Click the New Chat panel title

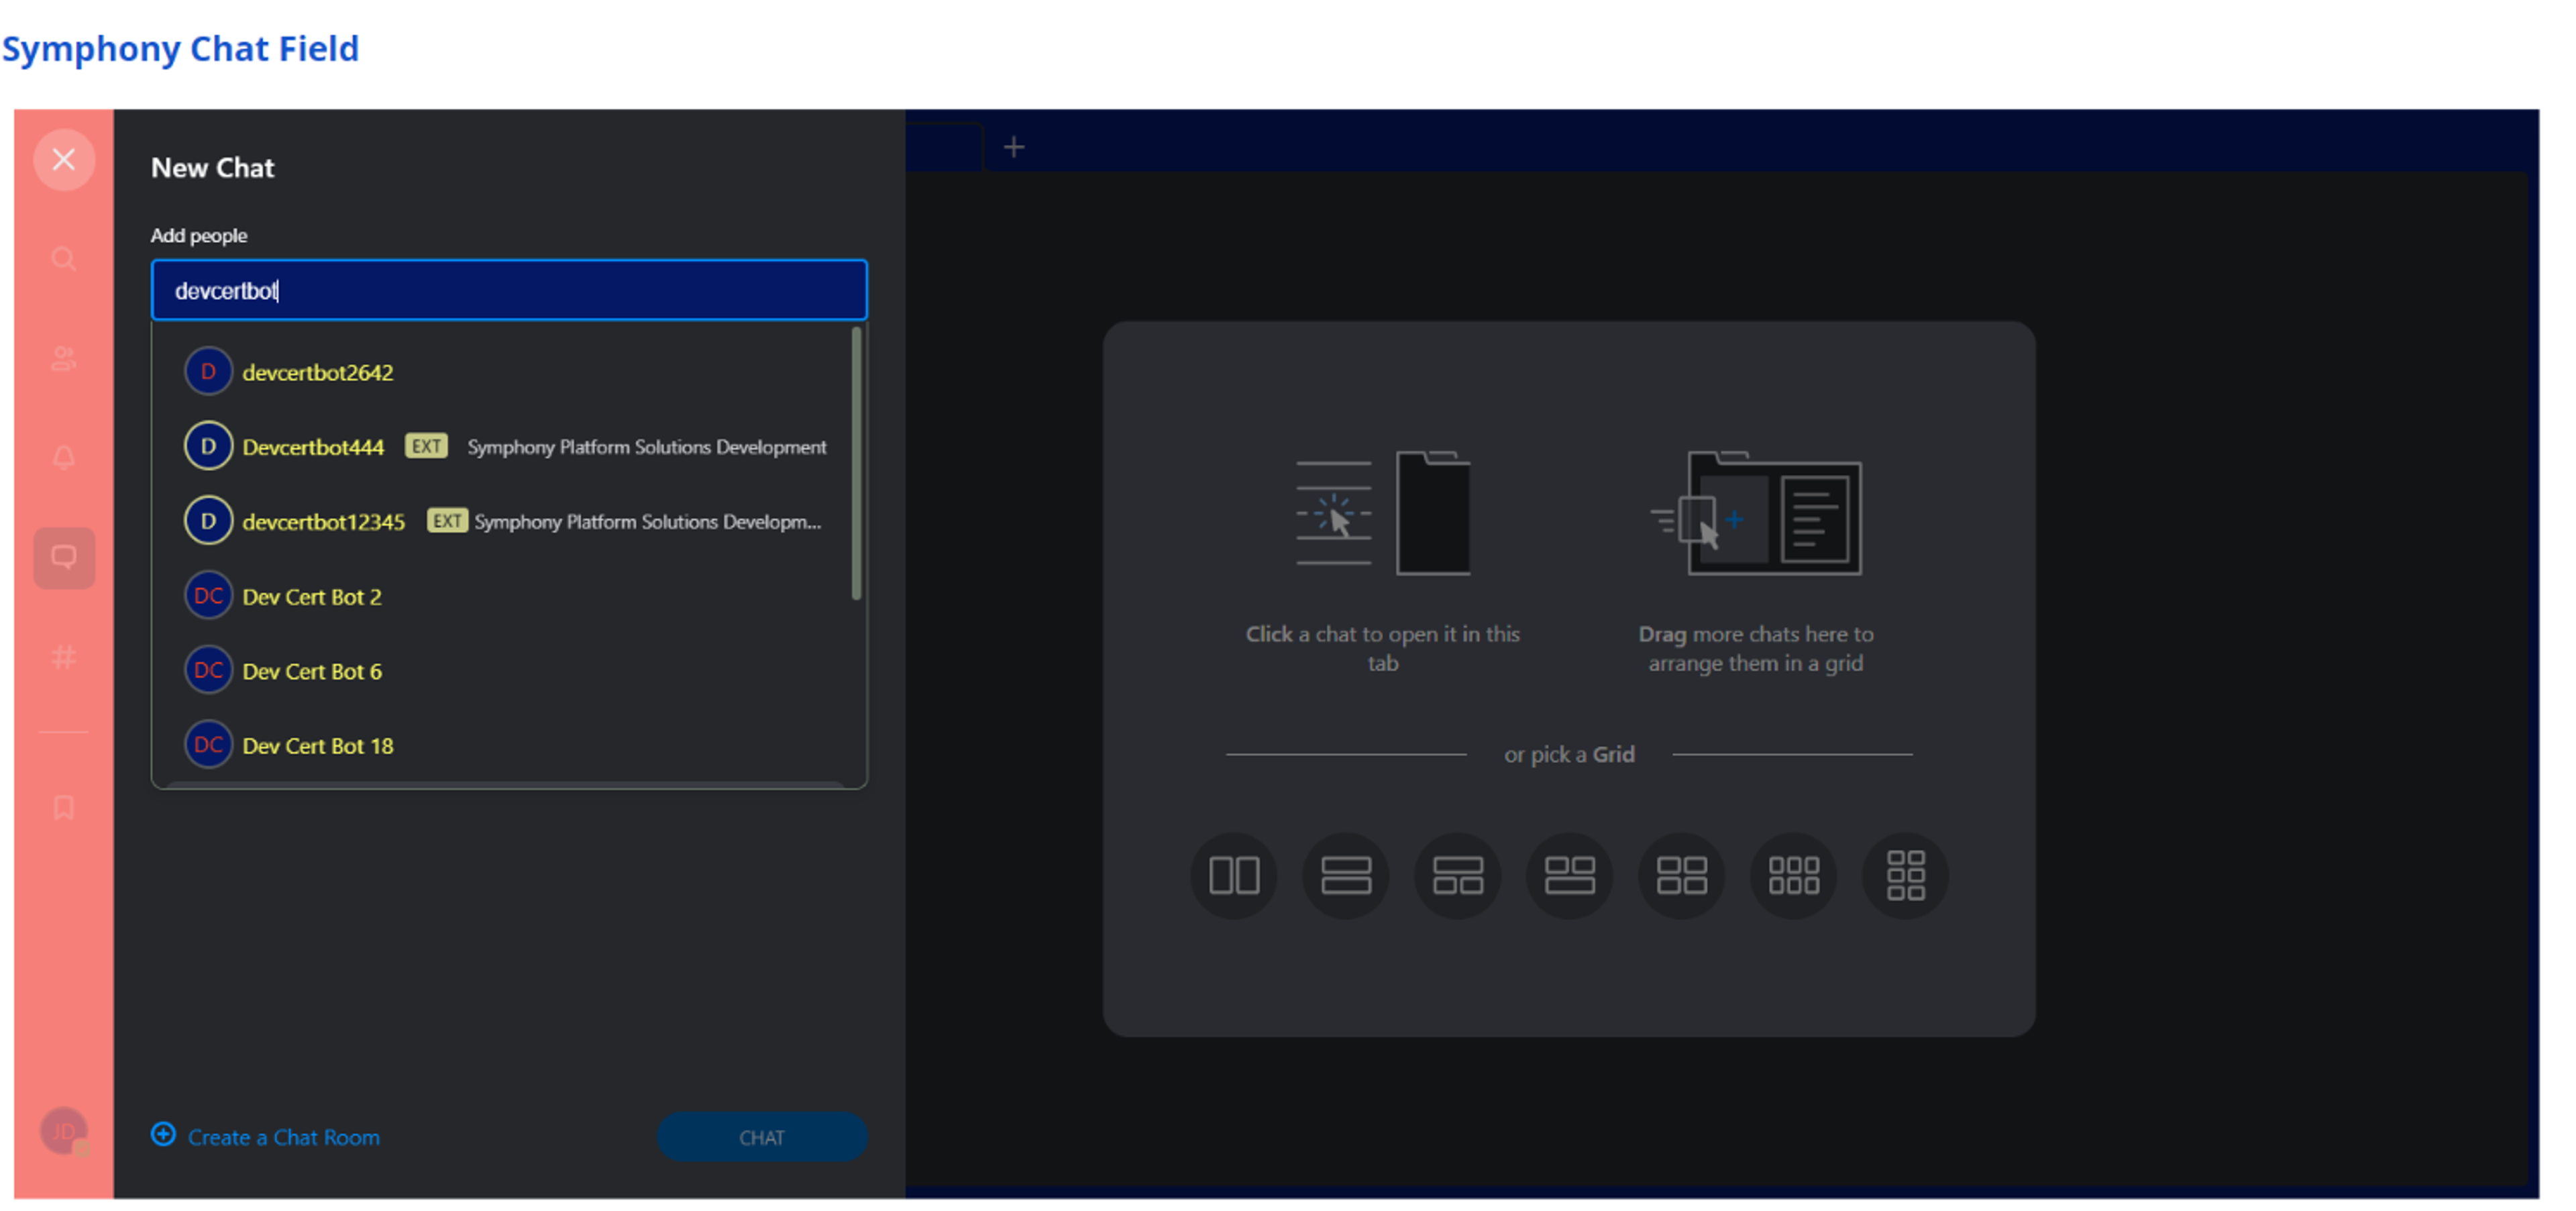pyautogui.click(x=213, y=167)
